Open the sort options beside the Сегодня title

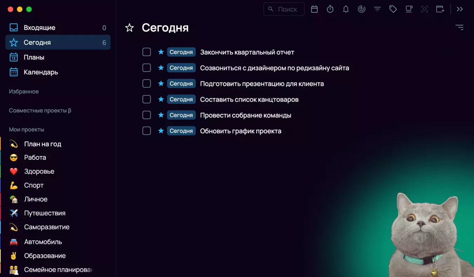pos(459,27)
